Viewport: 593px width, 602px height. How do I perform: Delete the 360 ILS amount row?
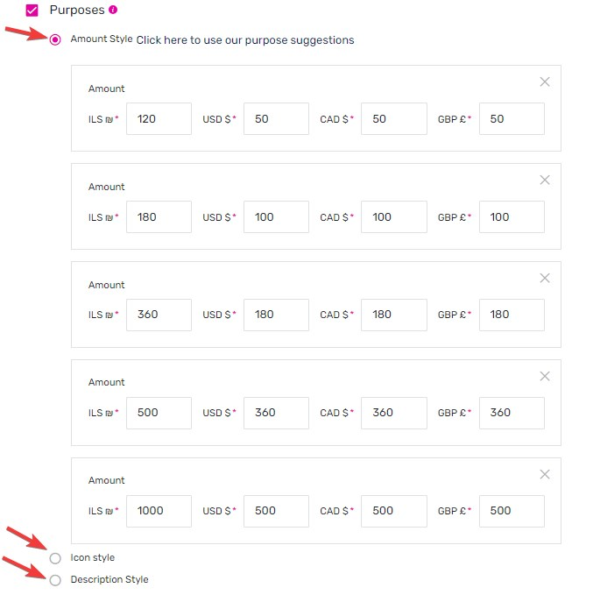click(x=544, y=278)
